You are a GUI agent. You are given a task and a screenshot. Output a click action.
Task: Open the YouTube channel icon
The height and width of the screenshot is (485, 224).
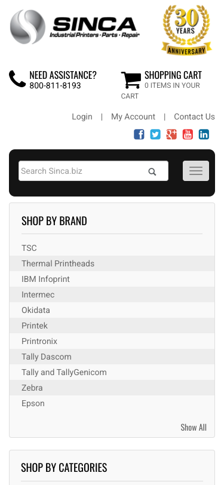pos(188,134)
